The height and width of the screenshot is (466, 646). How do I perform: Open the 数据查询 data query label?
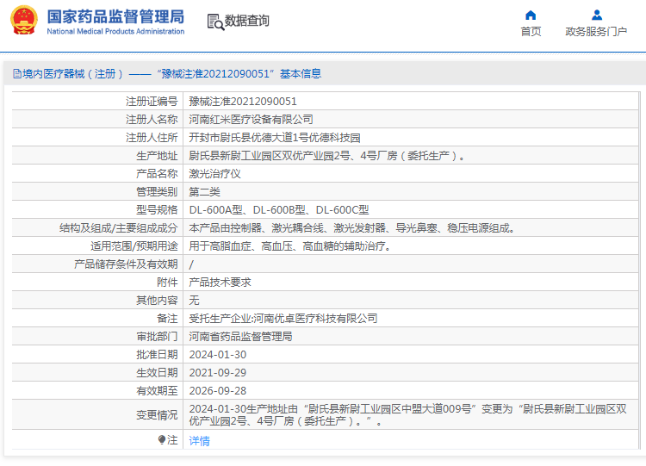[x=247, y=21]
